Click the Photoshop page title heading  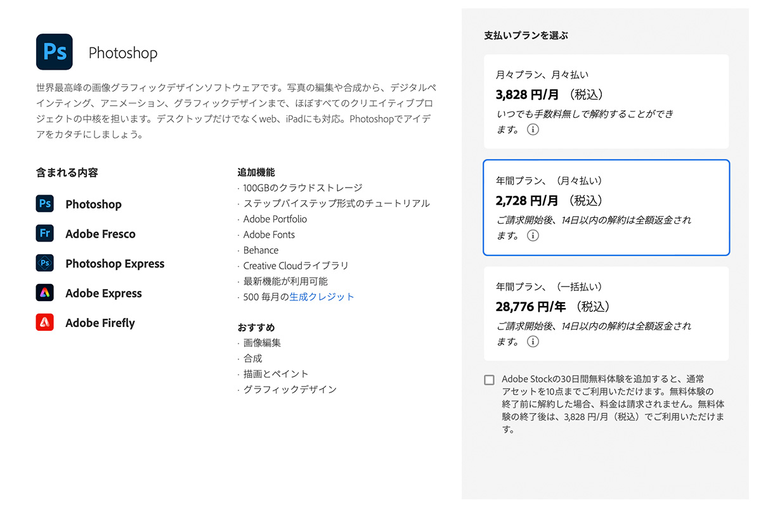pyautogui.click(x=123, y=53)
